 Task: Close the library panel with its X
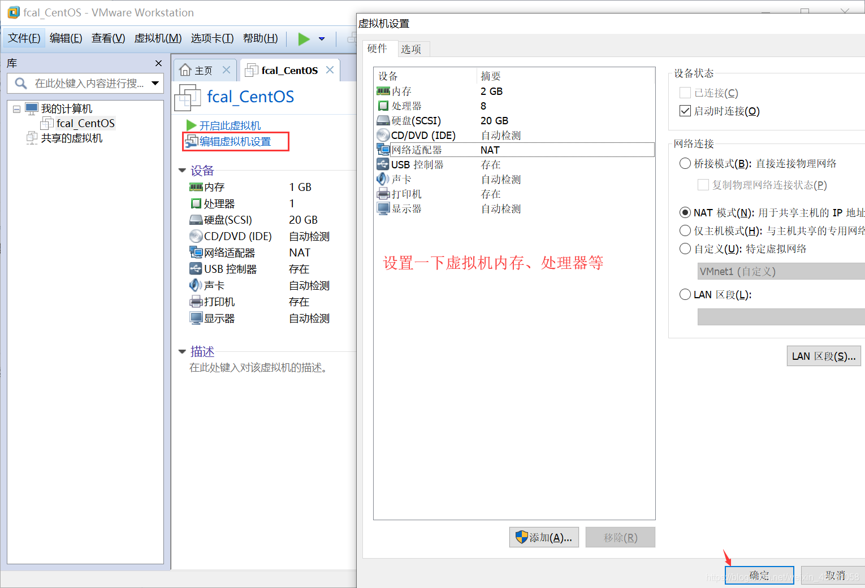pyautogui.click(x=158, y=63)
